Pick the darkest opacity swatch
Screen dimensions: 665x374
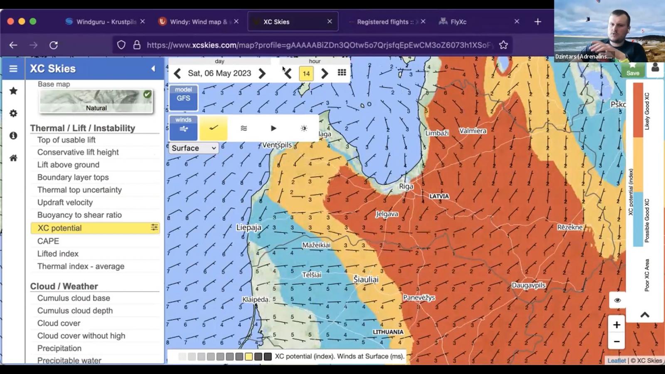pyautogui.click(x=268, y=357)
